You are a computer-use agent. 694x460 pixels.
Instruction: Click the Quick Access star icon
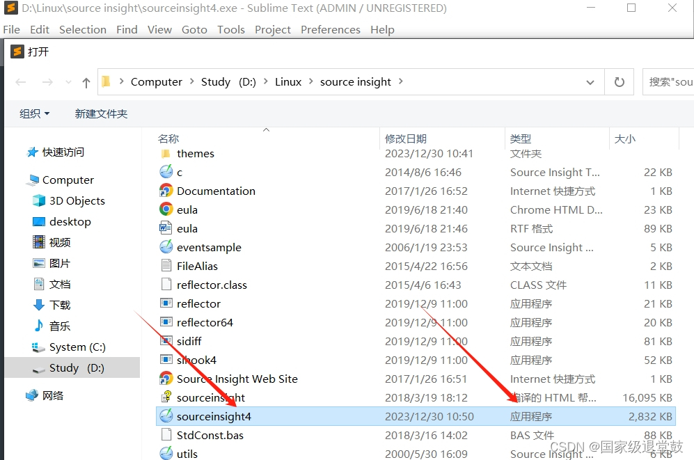32,152
